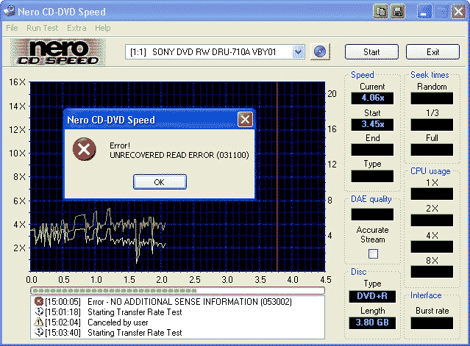Open the Help menu
Image resolution: width=470 pixels, height=346 pixels.
coord(103,28)
